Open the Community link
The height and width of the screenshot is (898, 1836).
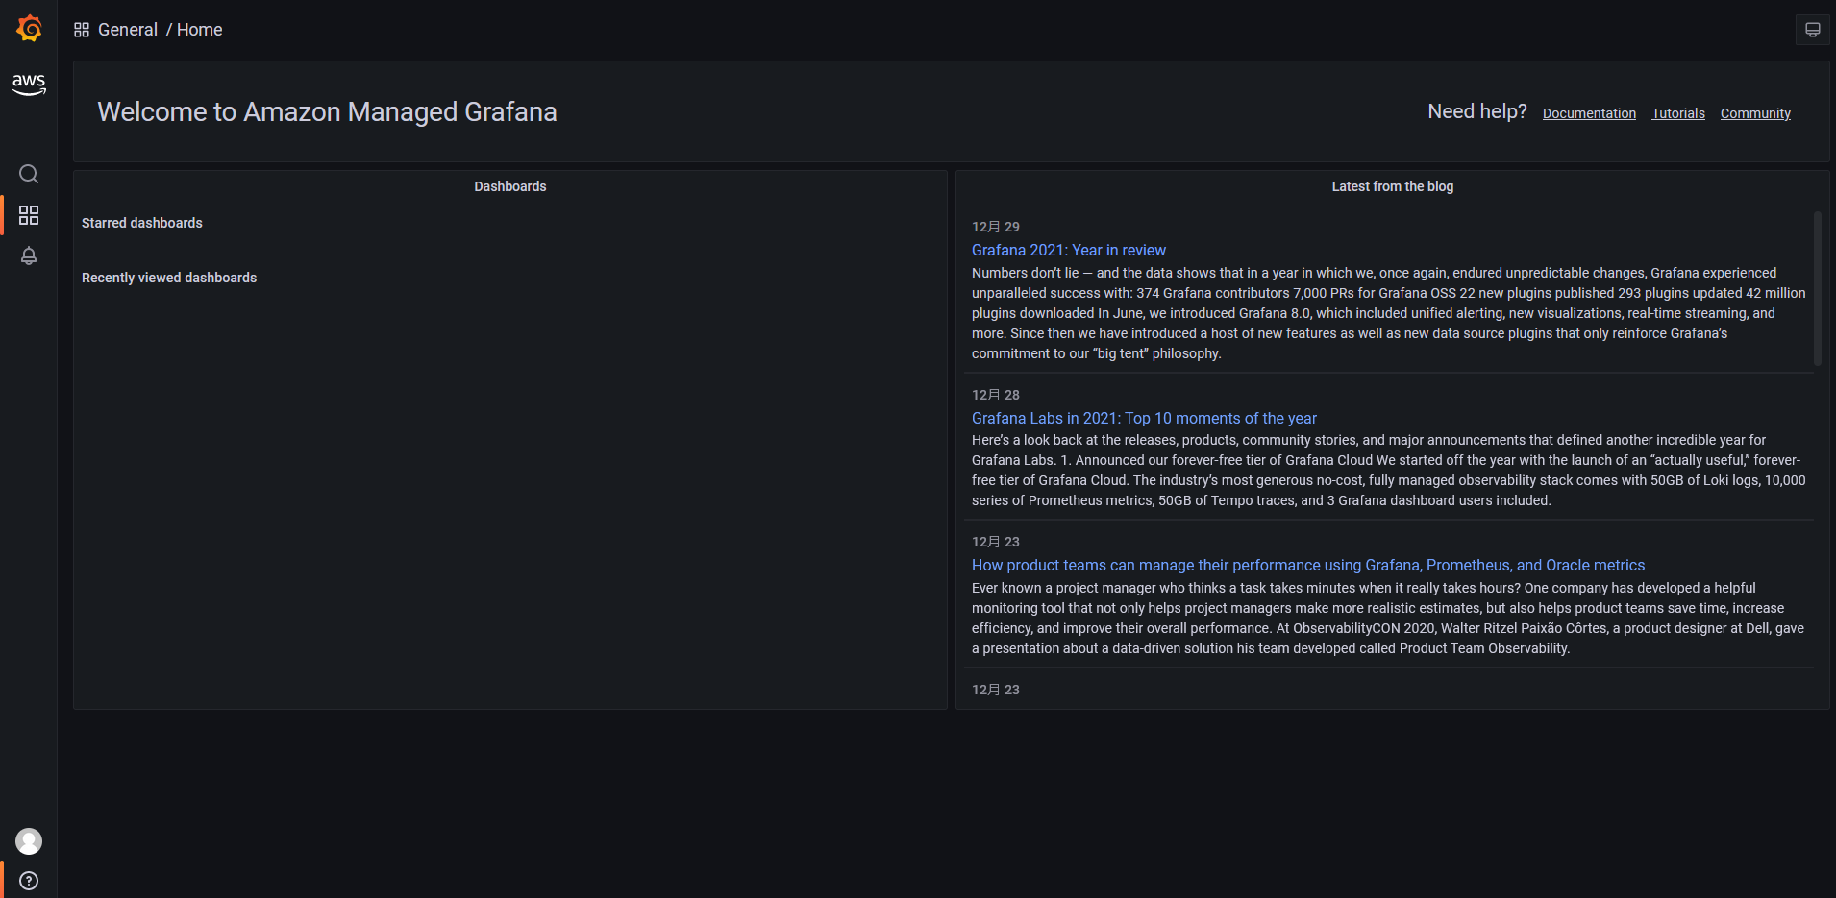[1755, 113]
